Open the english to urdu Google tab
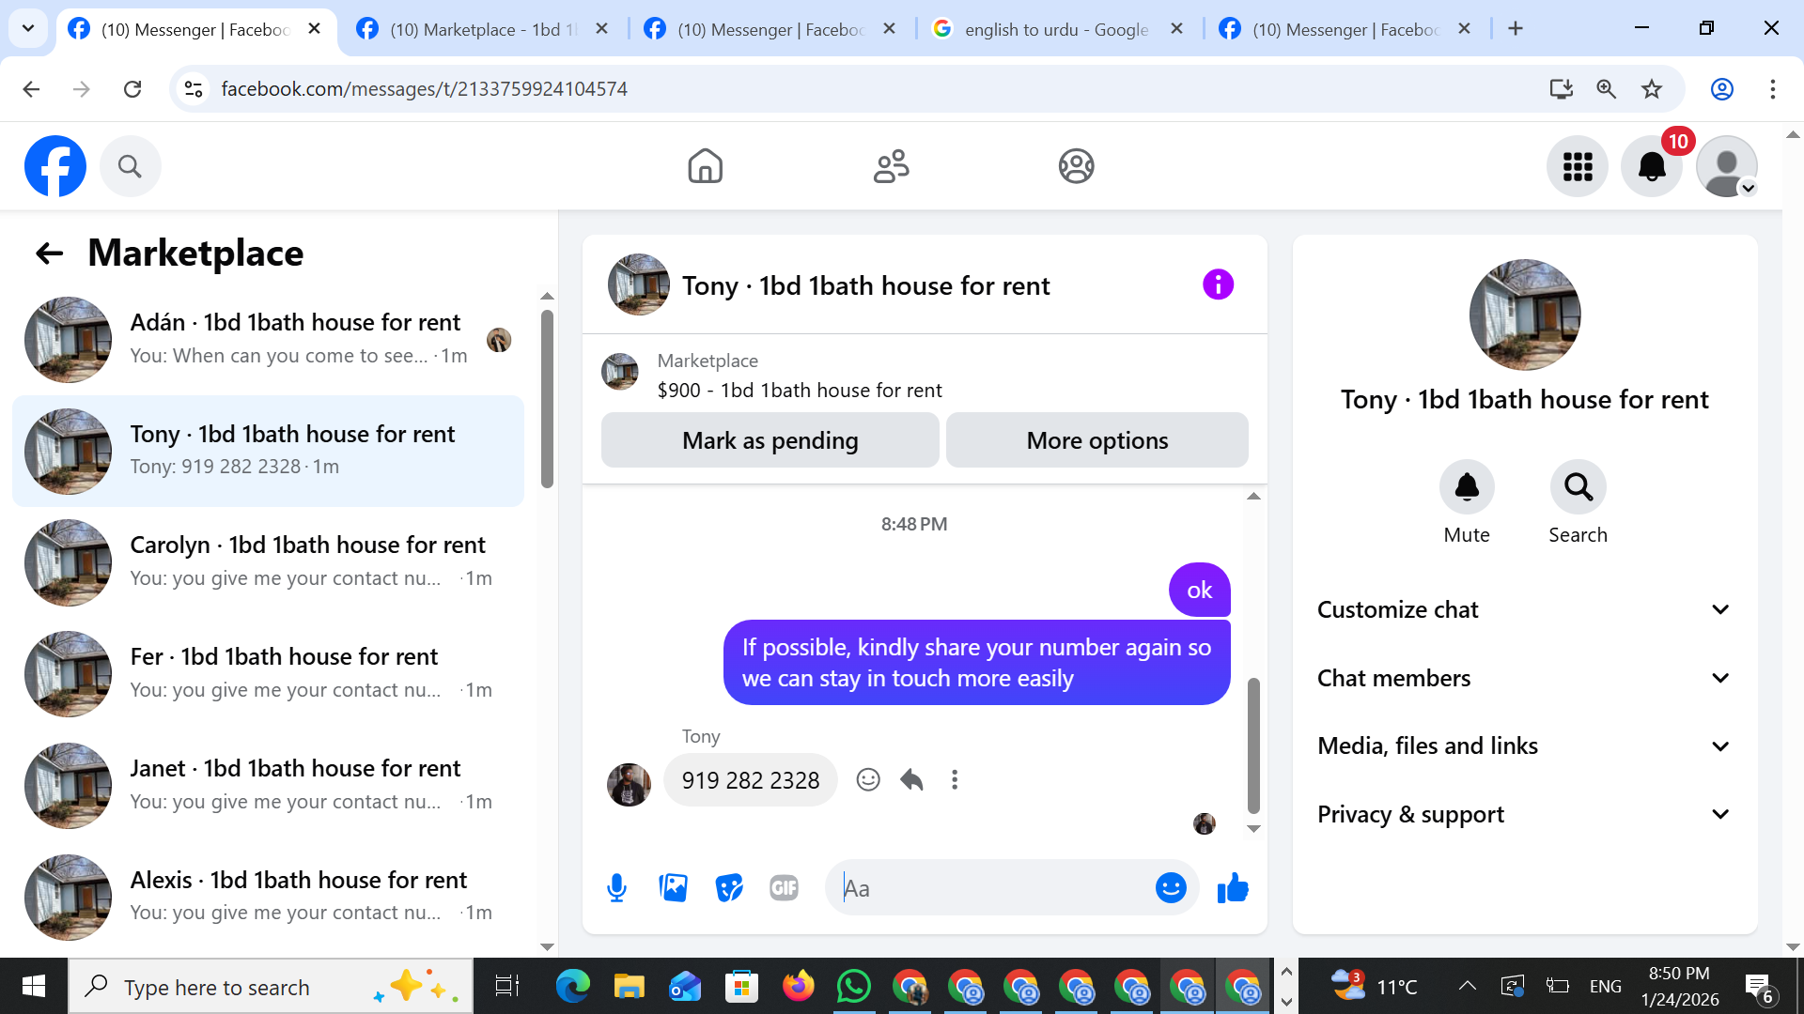Image resolution: width=1804 pixels, height=1014 pixels. pos(1055,29)
